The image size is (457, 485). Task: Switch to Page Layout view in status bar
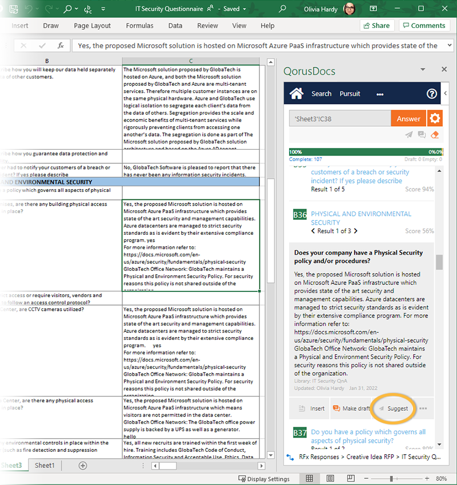point(330,478)
